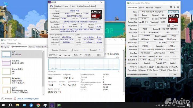Open the Файл menu in Task Manager
The width and height of the screenshot is (193, 108).
3,43
